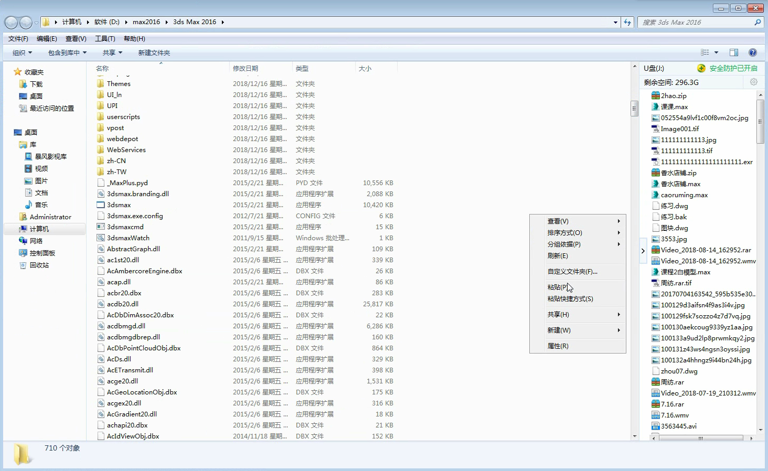Click the Back navigation arrow button
The image size is (768, 471).
[x=11, y=23]
